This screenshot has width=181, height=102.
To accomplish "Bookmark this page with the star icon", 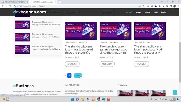I will [x=143, y=6].
